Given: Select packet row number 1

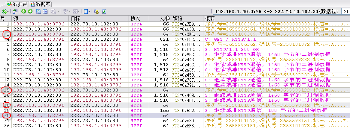Looking at the screenshot, I should [175, 24].
